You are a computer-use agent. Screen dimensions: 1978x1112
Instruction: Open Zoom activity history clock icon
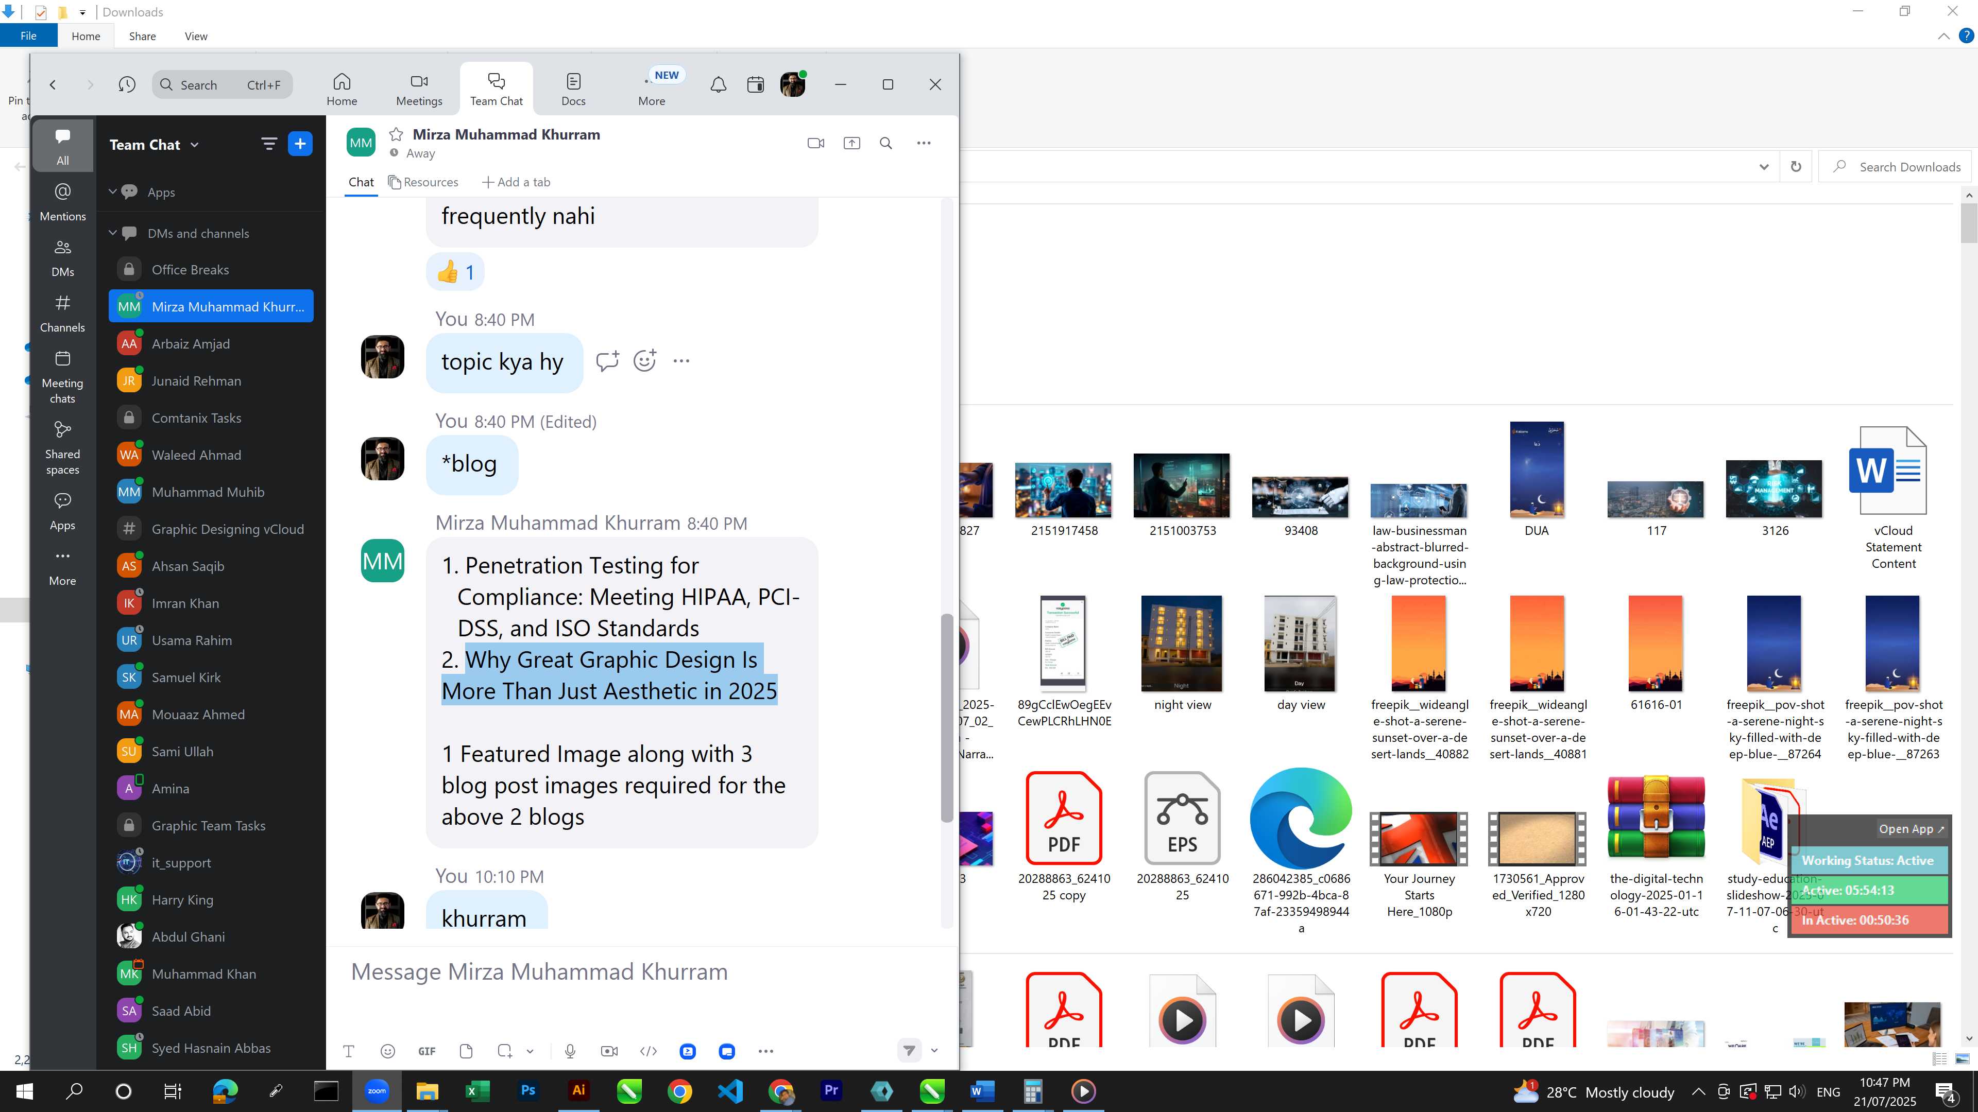(x=127, y=84)
